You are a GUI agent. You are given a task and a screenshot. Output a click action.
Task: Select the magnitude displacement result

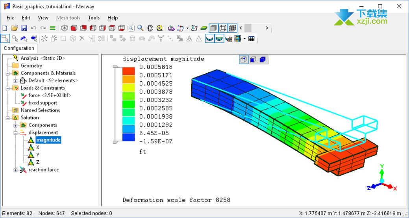pos(48,140)
